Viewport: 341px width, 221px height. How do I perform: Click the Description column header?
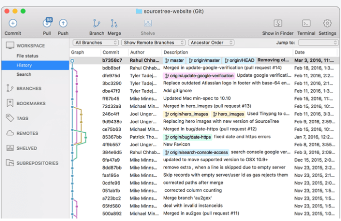click(x=176, y=52)
